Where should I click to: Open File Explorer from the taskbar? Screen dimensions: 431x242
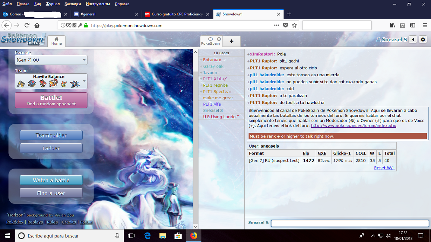(x=163, y=236)
